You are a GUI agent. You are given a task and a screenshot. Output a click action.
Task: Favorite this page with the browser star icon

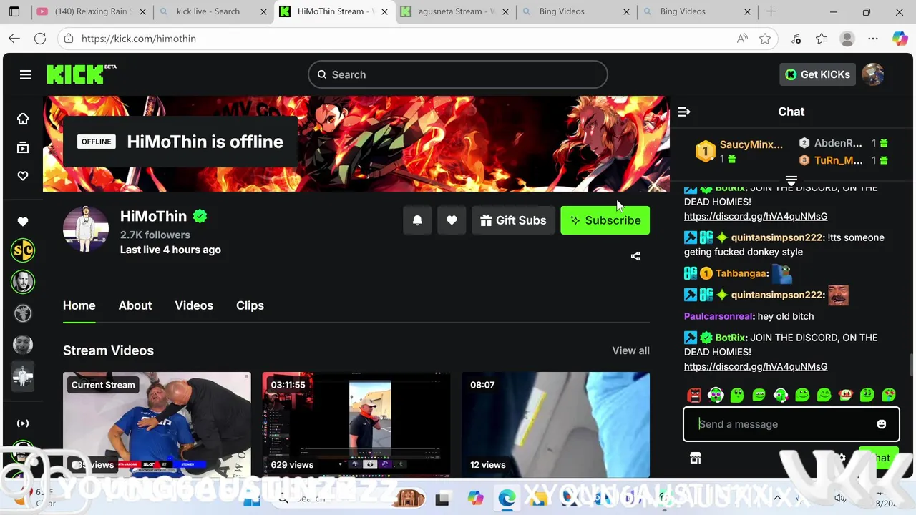tap(765, 39)
